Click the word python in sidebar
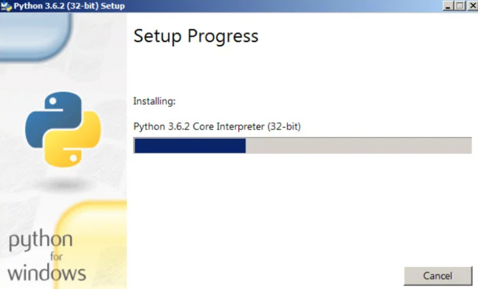This screenshot has height=289, width=478. [x=41, y=240]
